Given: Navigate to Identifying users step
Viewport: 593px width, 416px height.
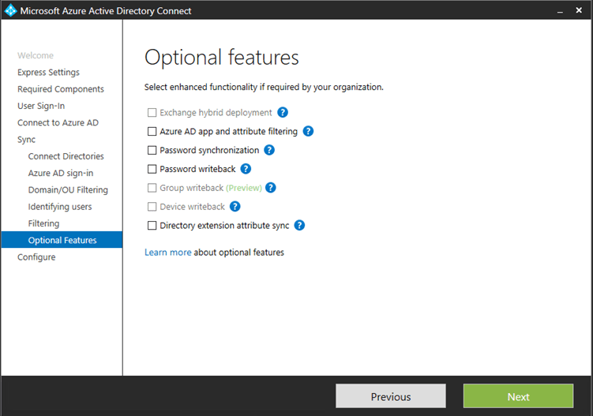Looking at the screenshot, I should click(x=60, y=207).
